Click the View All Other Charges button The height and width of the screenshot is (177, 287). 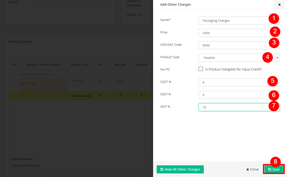(x=180, y=169)
